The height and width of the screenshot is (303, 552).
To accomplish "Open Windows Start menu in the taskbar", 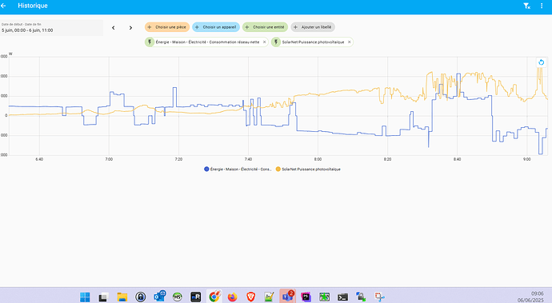I will click(85, 297).
